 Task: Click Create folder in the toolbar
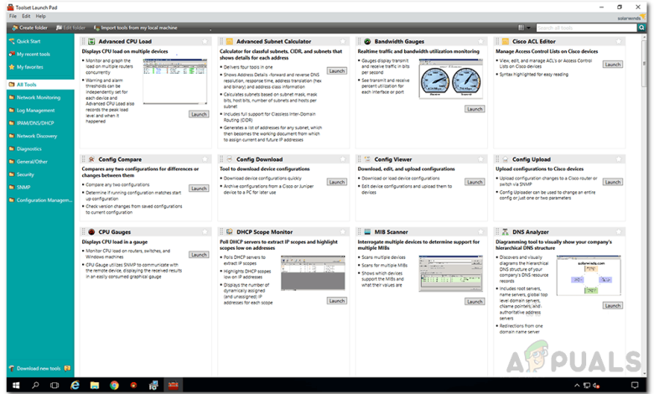[29, 28]
